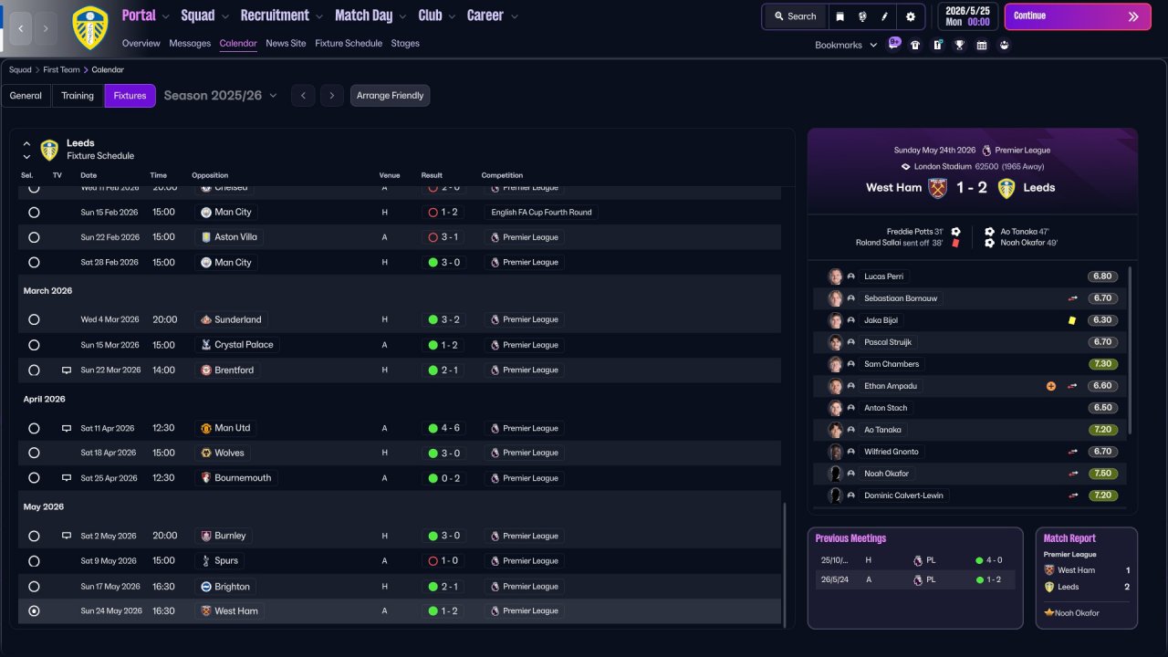
Task: Open the News Site submenu item
Action: (x=286, y=43)
